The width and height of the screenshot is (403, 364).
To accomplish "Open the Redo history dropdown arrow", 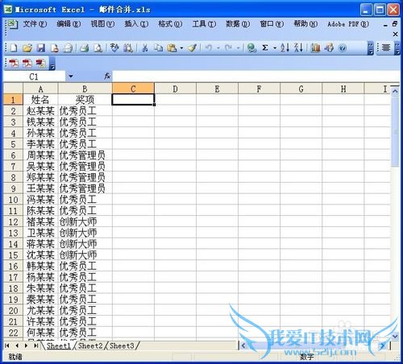I will (239, 48).
